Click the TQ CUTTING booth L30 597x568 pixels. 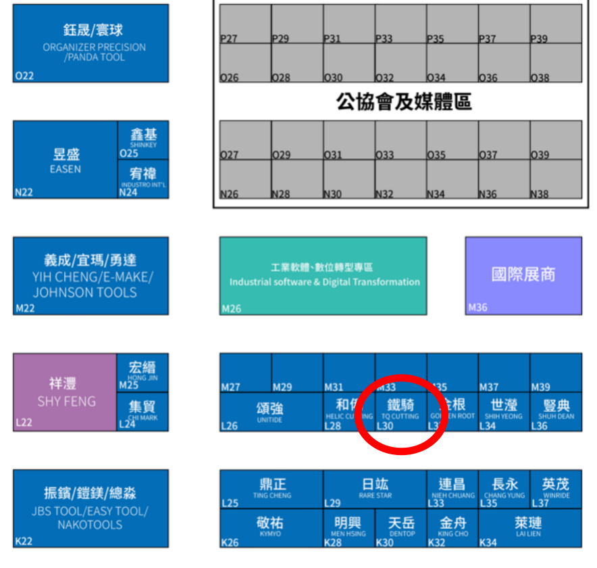click(401, 412)
